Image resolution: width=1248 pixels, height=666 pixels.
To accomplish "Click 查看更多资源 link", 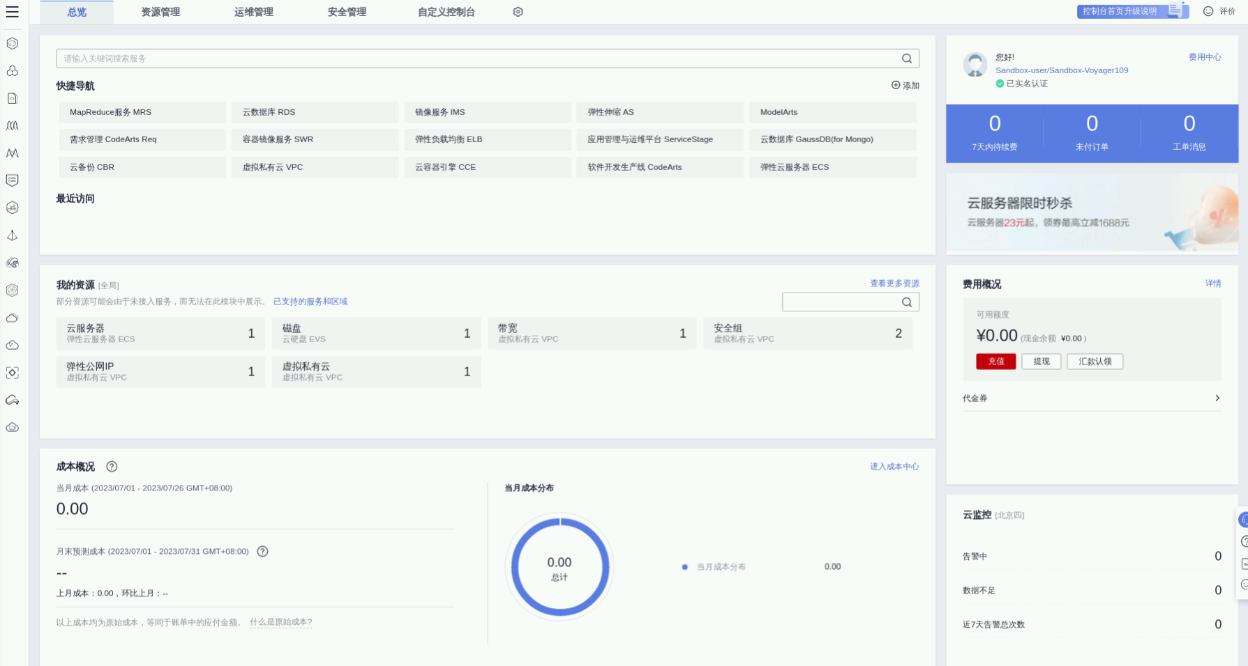I will click(x=894, y=284).
